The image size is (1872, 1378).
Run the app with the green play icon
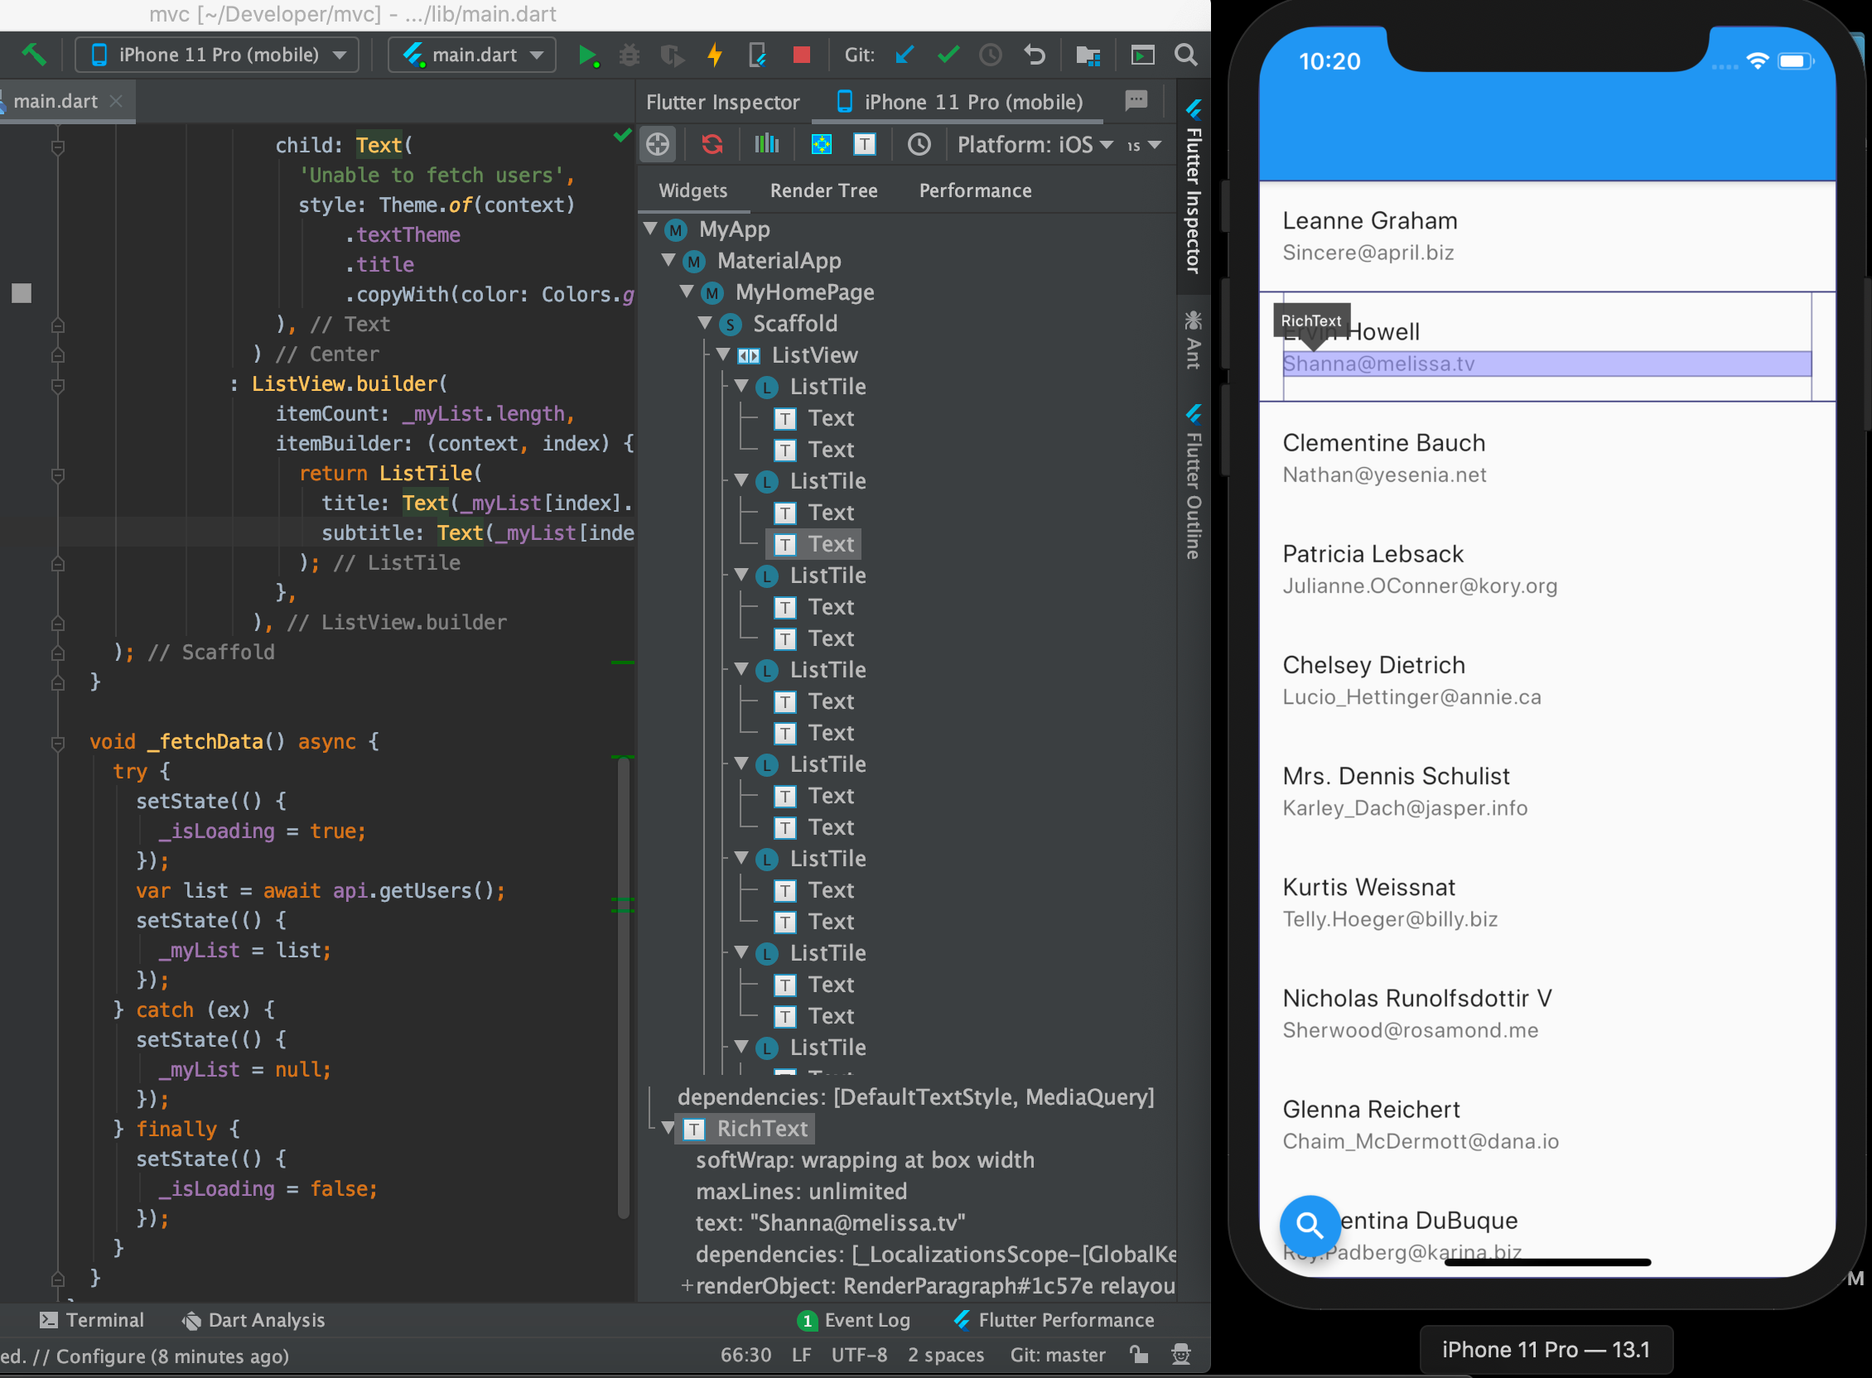(x=590, y=54)
